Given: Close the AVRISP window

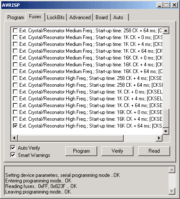Looking at the screenshot, I should [174, 5].
